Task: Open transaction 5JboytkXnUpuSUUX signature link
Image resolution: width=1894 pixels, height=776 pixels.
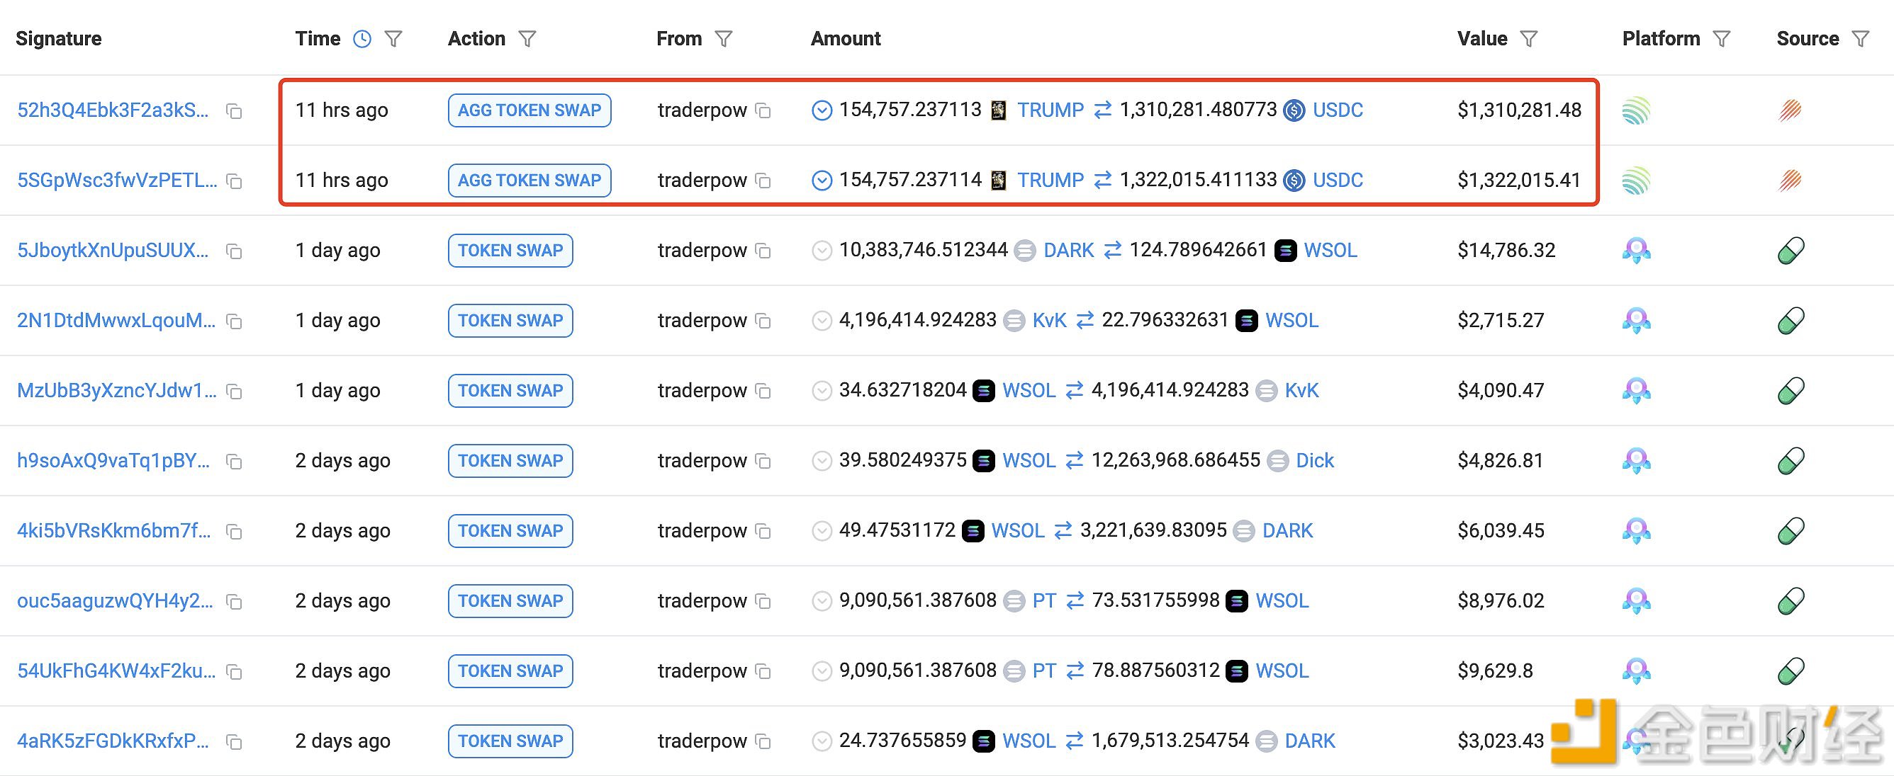Action: pyautogui.click(x=113, y=251)
